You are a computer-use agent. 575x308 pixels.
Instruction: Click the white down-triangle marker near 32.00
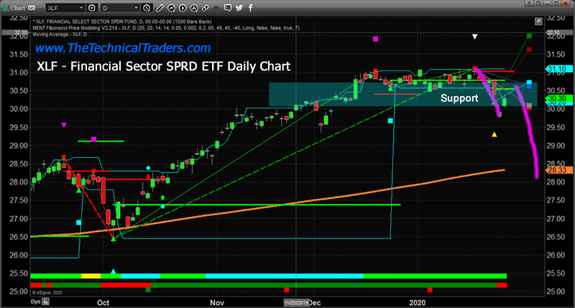click(x=474, y=37)
